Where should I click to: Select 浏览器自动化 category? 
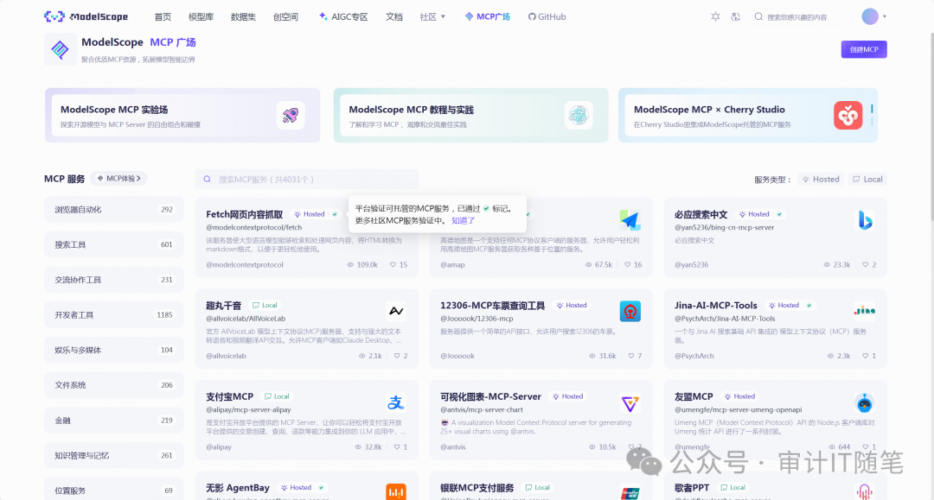[114, 210]
